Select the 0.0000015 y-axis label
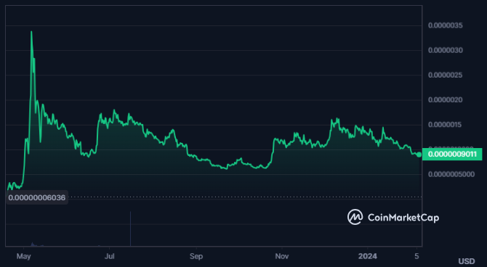 [445, 125]
